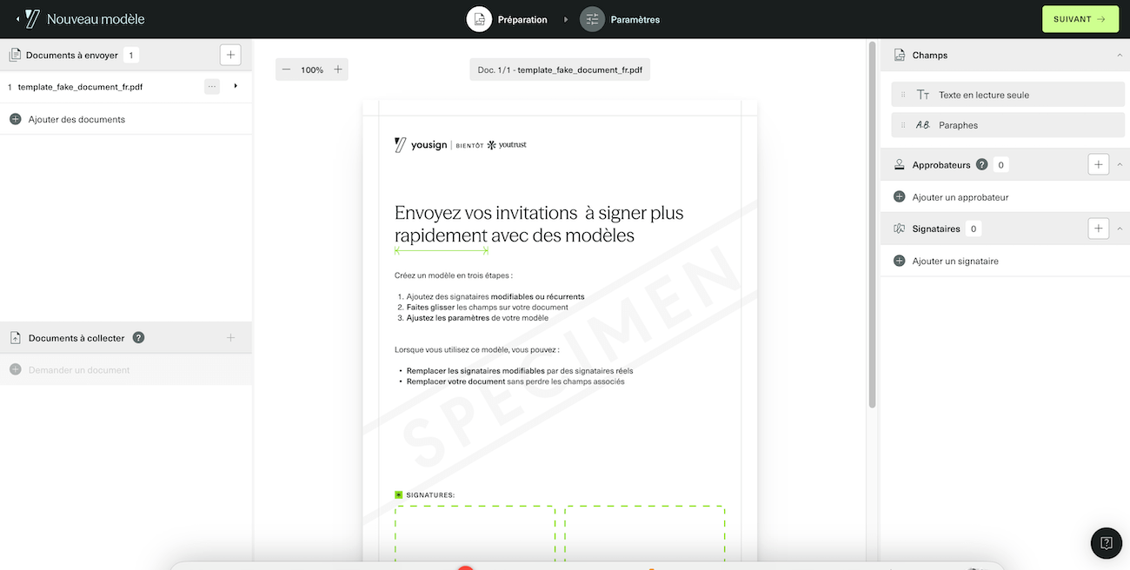The height and width of the screenshot is (570, 1130).
Task: Expand the template_fake_document_fr.pdf arrow
Action: point(236,87)
